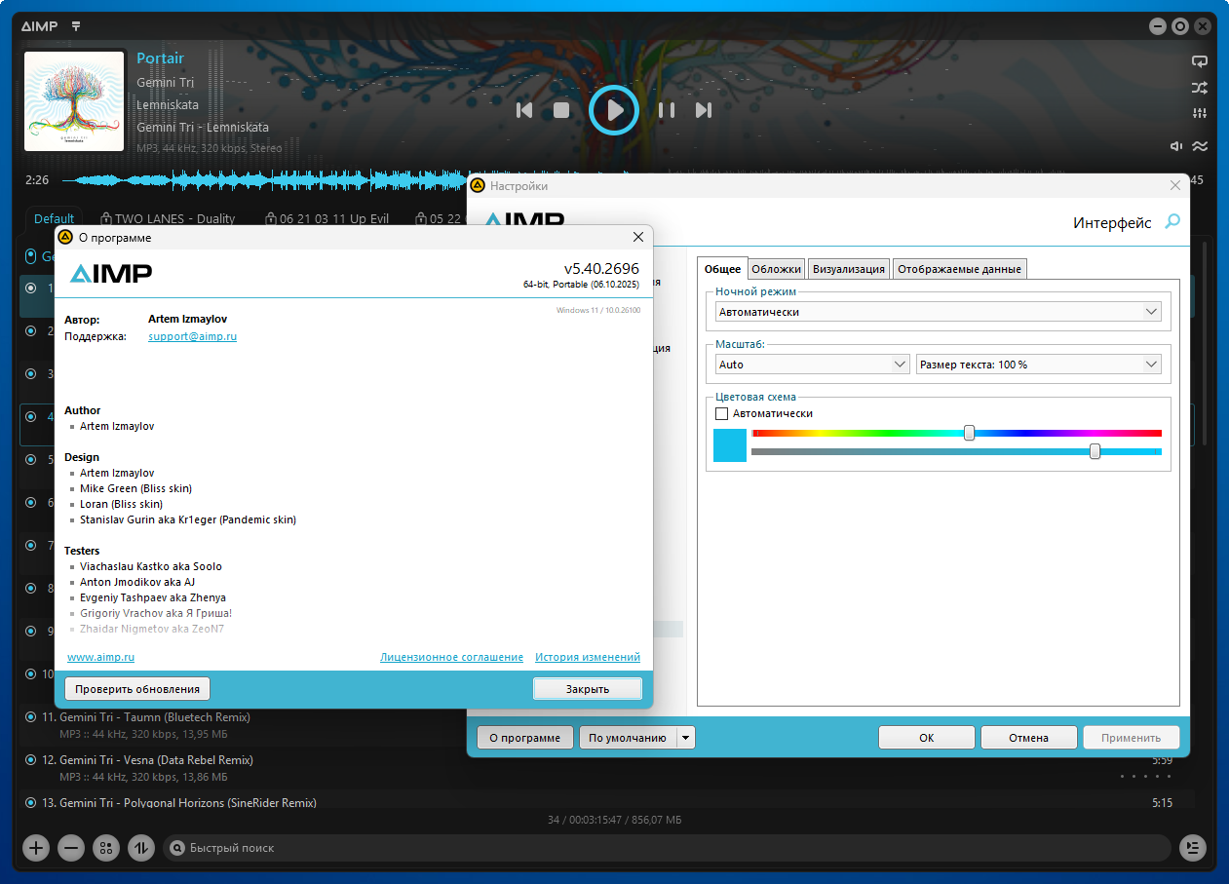Open the Размер текста dropdown
This screenshot has height=884, width=1229.
click(x=1152, y=365)
